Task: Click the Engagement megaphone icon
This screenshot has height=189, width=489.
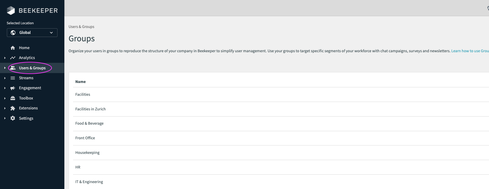Action: pyautogui.click(x=13, y=88)
